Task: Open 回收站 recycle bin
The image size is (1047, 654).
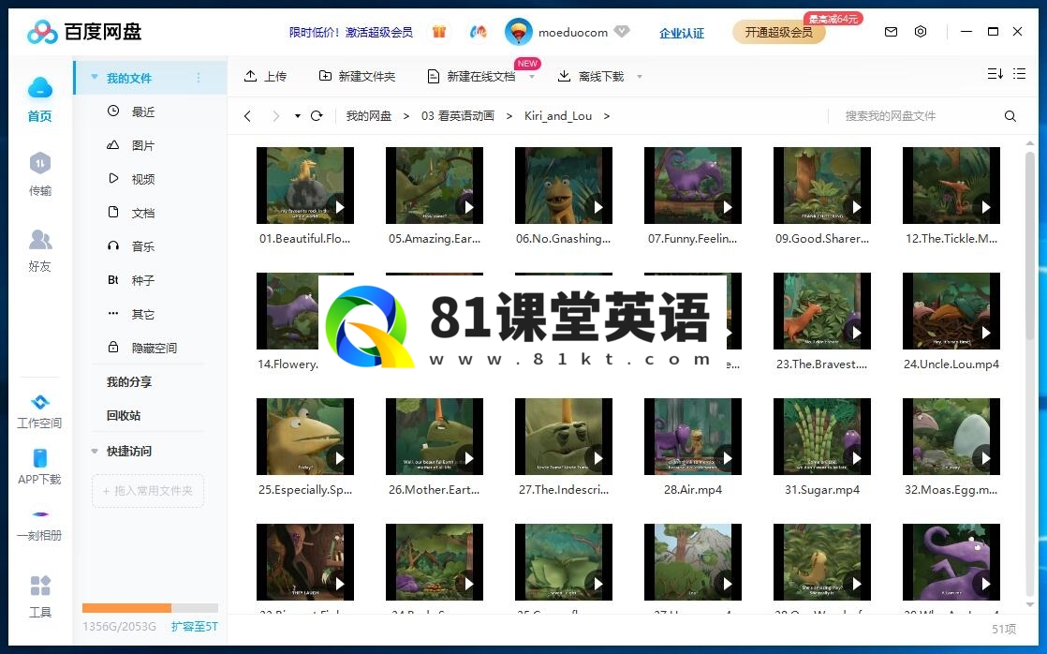Action: [124, 415]
